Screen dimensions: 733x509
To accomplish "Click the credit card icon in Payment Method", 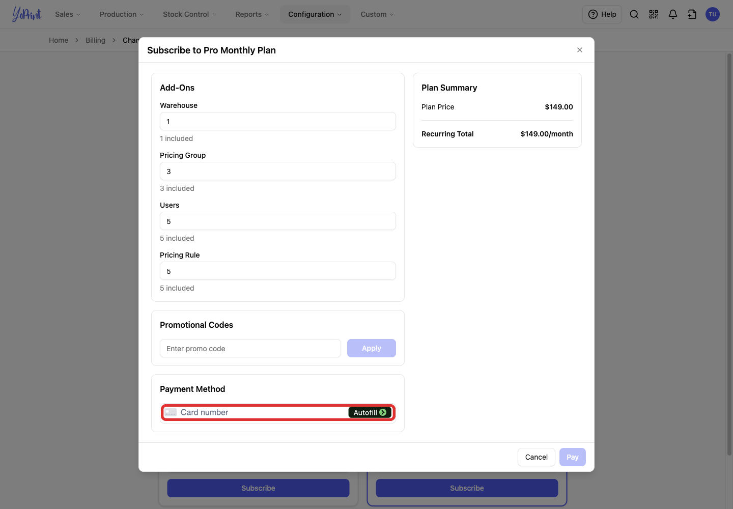I will [x=171, y=412].
